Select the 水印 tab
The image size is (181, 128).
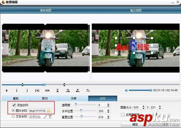click(103, 98)
